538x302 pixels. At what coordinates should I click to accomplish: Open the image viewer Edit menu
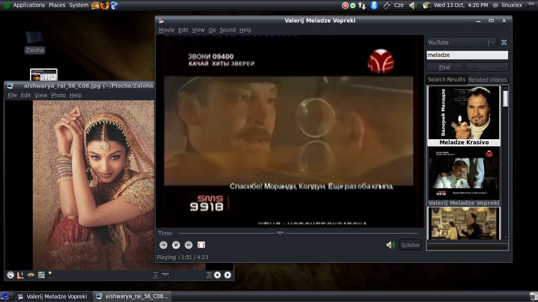(26, 95)
